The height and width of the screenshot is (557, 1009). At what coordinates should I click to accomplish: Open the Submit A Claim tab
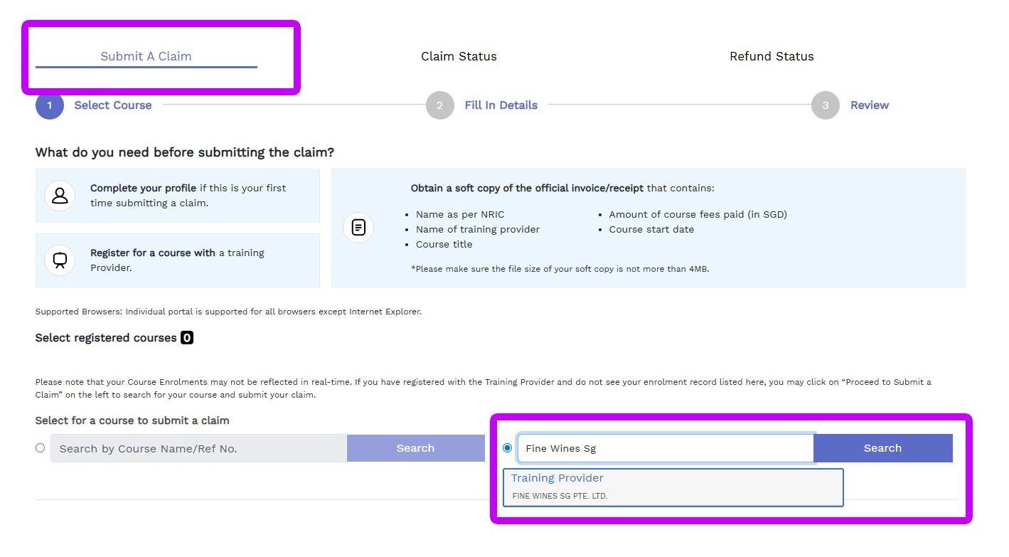pos(146,56)
